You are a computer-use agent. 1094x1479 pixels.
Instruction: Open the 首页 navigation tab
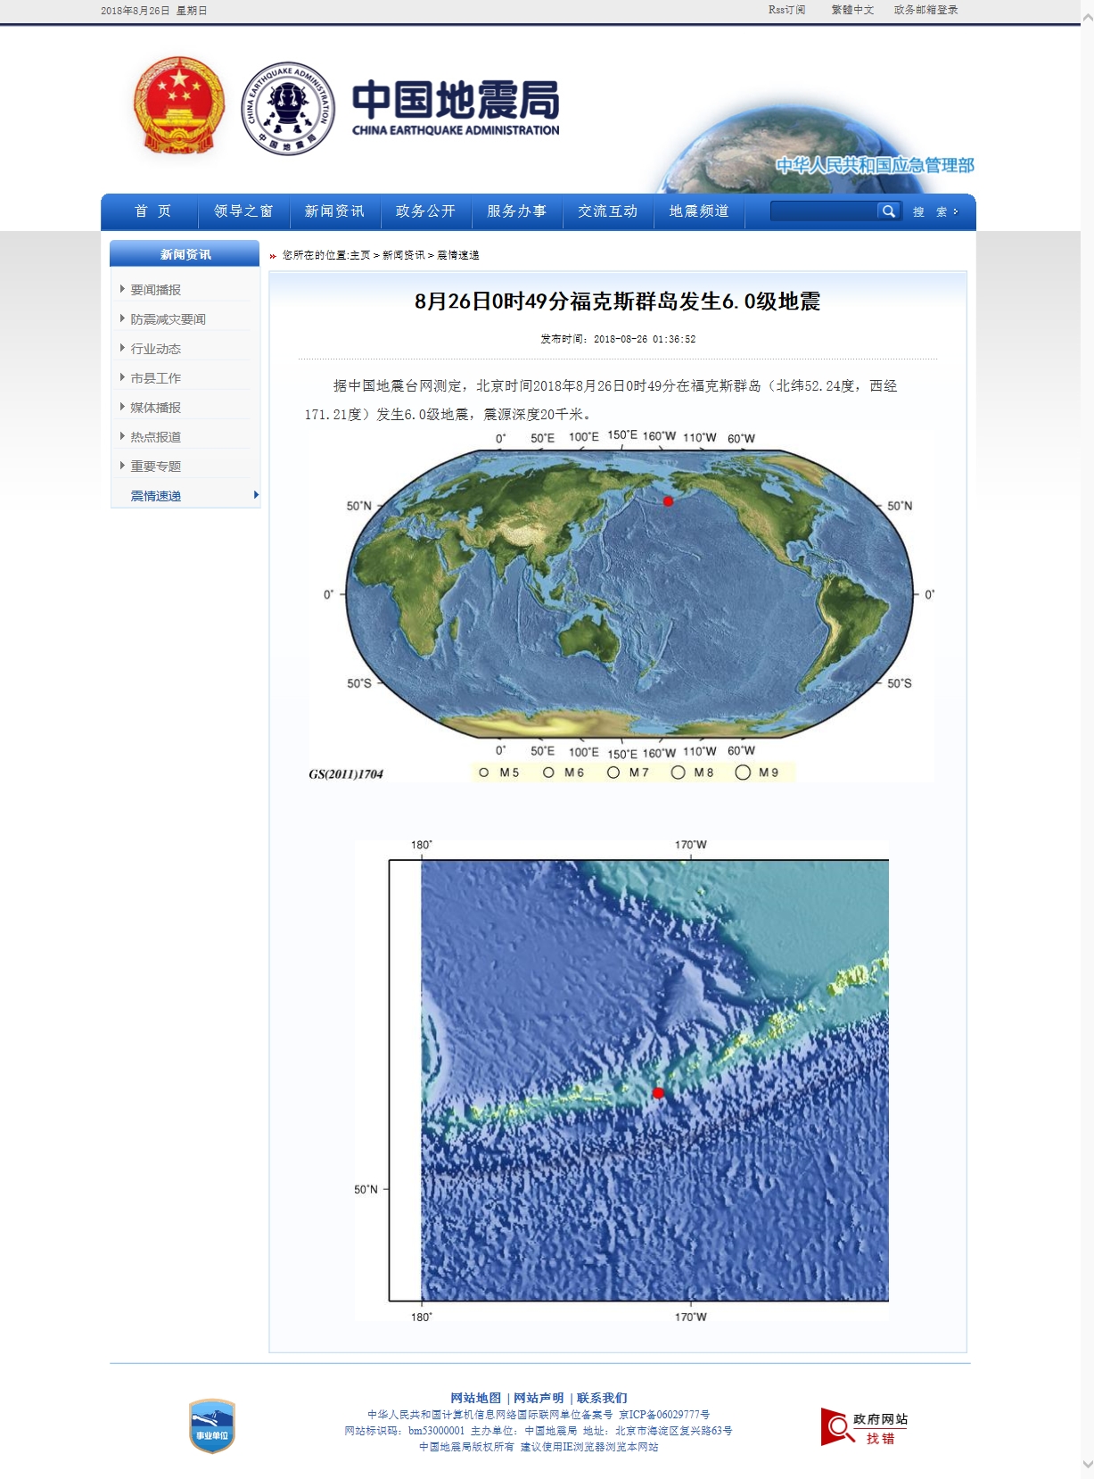(152, 211)
